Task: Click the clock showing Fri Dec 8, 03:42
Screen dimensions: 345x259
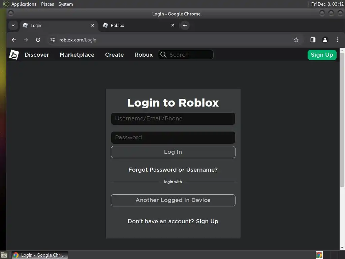Action: click(327, 4)
